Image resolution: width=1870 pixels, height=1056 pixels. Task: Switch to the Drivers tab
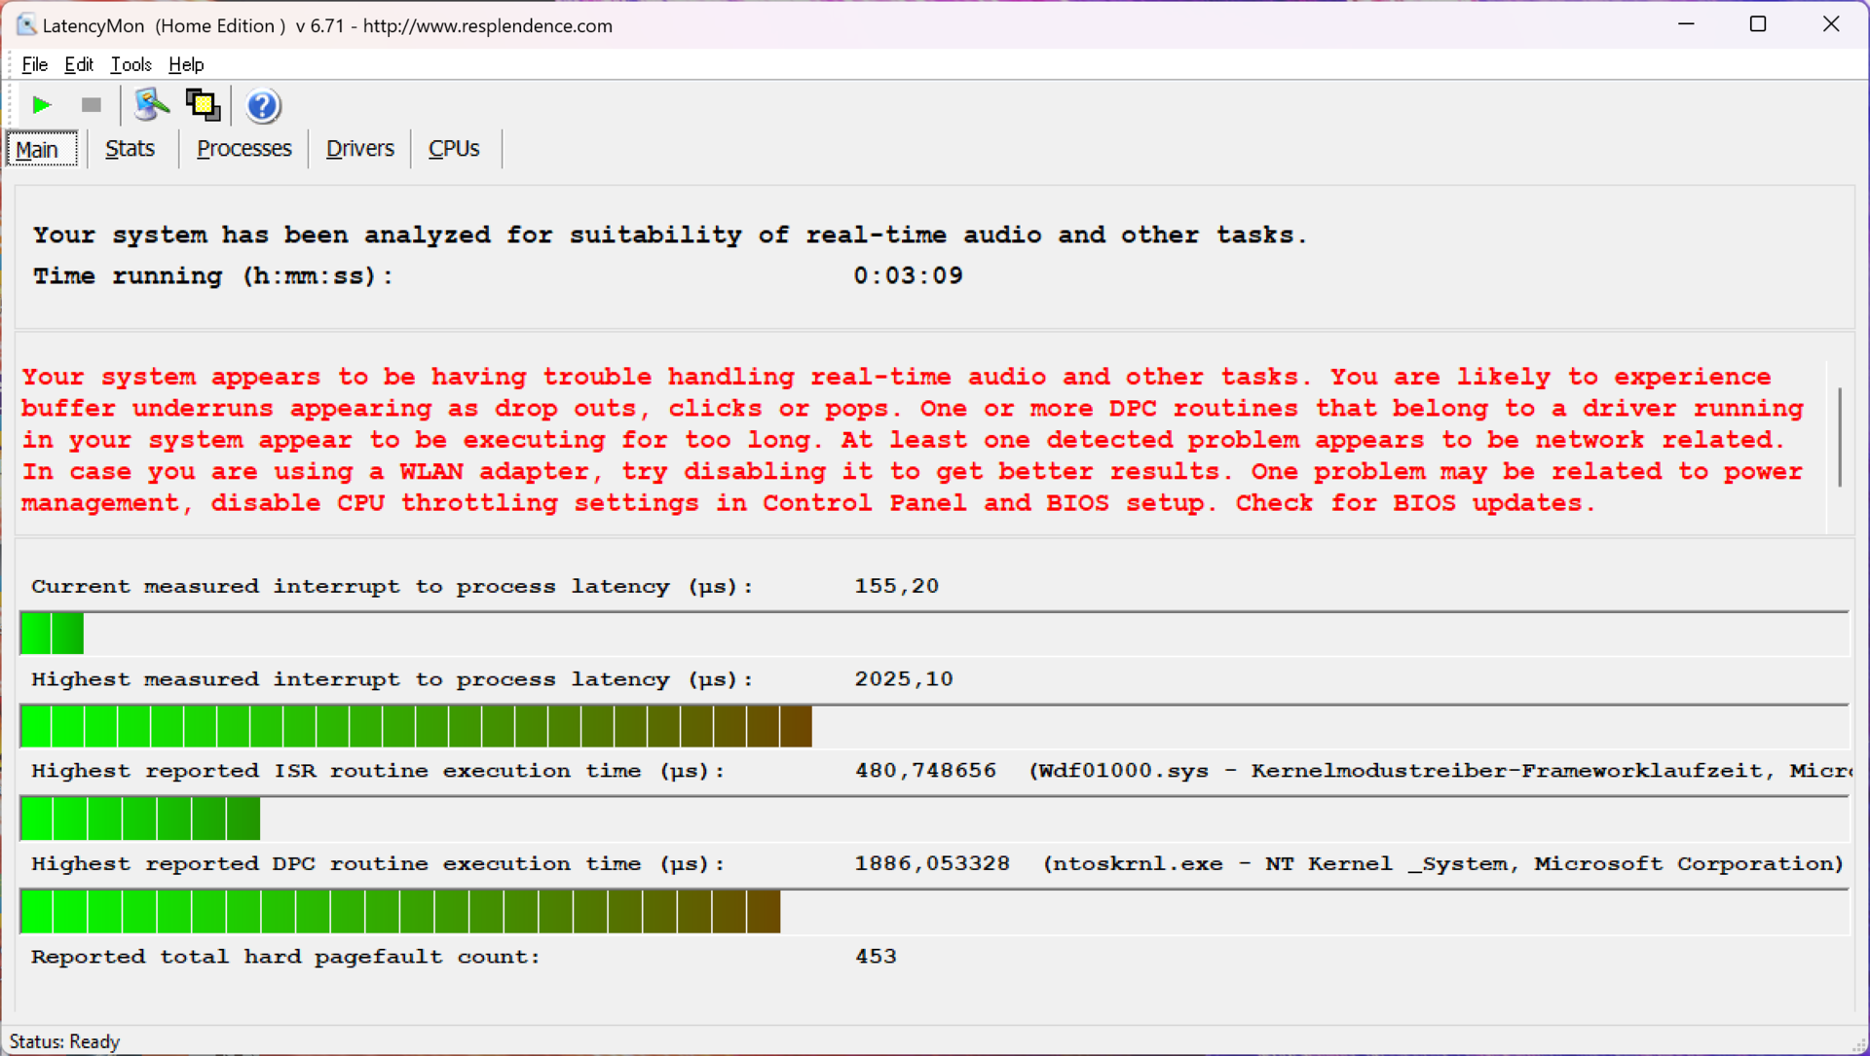click(x=359, y=149)
